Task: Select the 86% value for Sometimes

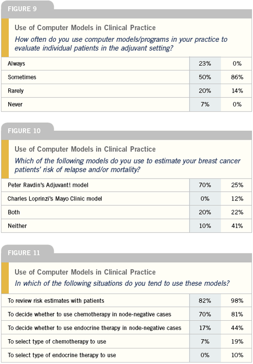Action: click(237, 77)
